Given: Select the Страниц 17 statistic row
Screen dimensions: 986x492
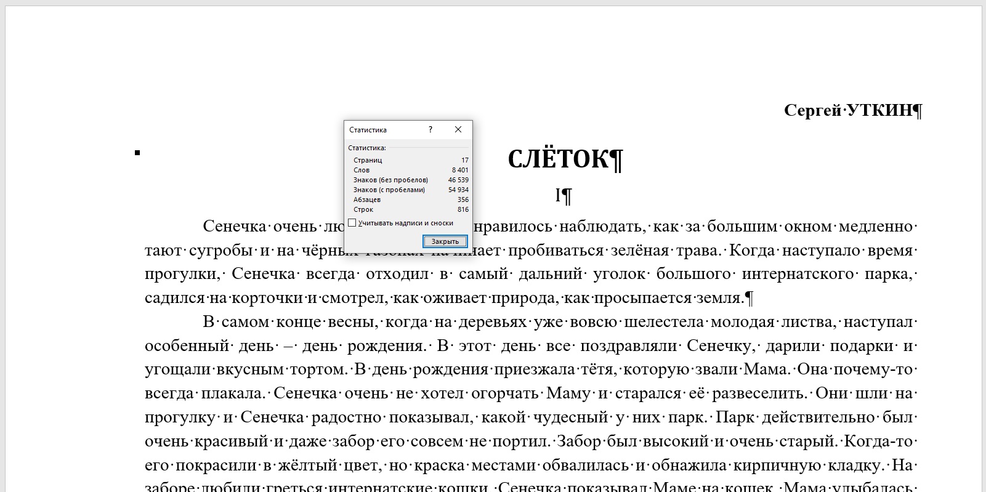Looking at the screenshot, I should pyautogui.click(x=411, y=160).
